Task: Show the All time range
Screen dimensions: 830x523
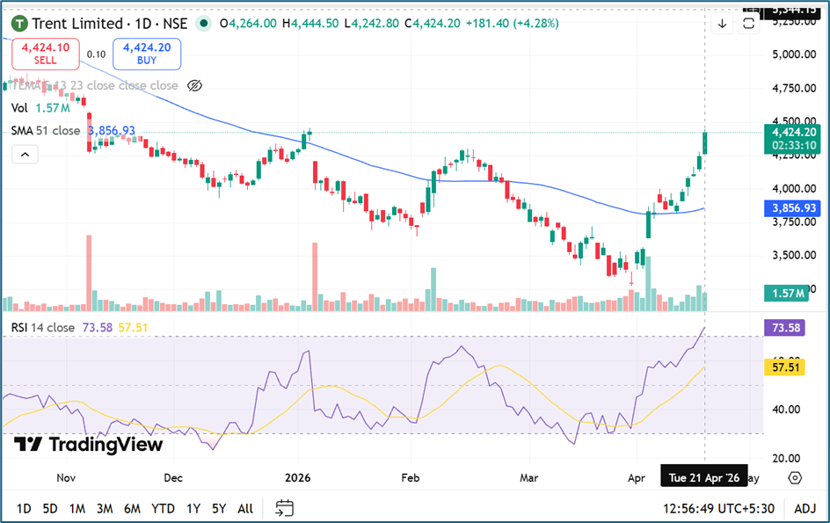Action: (x=245, y=508)
